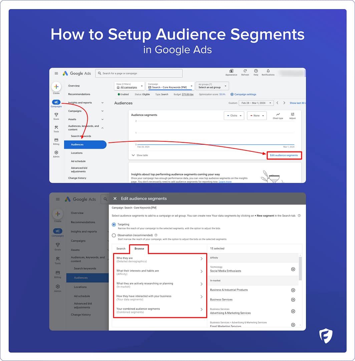Click the Edit audience segments button

click(284, 155)
